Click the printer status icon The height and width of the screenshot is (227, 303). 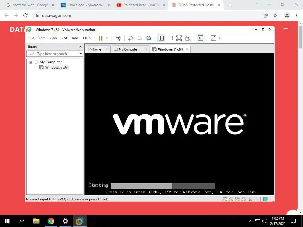244,199
